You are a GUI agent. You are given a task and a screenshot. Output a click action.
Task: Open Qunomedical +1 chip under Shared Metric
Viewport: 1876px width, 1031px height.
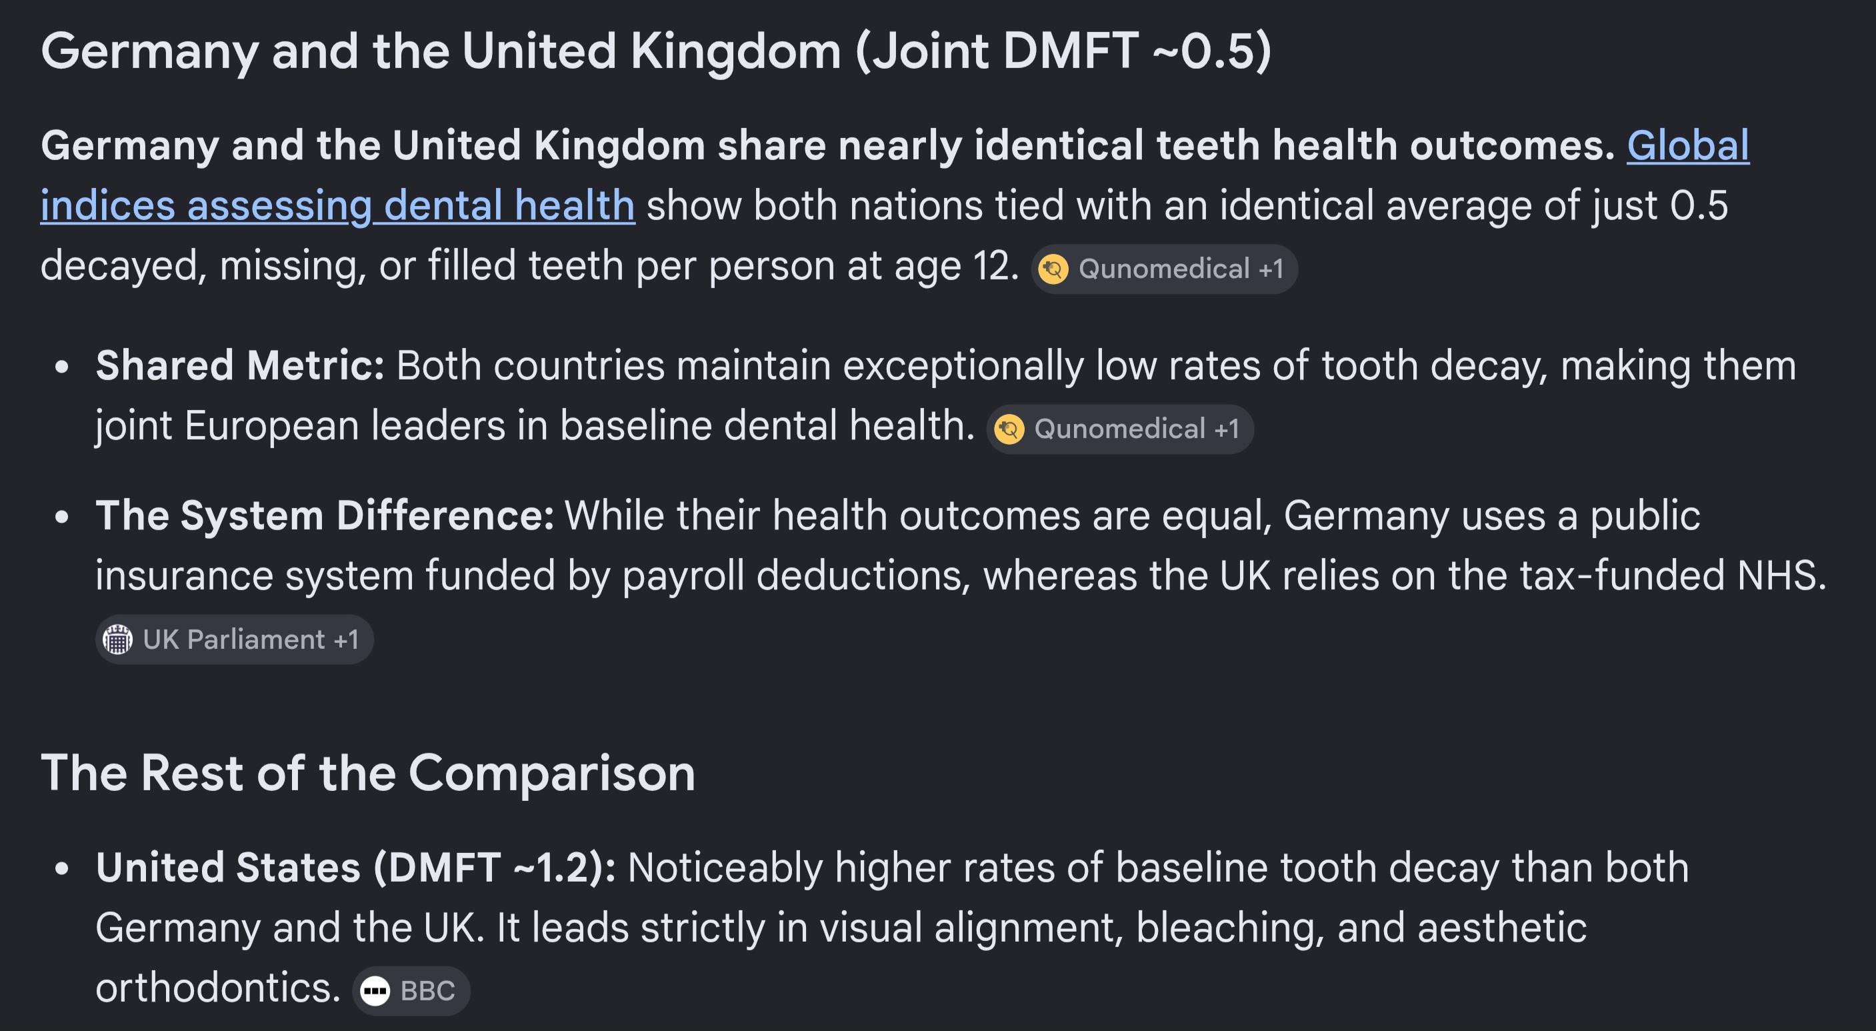pyautogui.click(x=1120, y=429)
